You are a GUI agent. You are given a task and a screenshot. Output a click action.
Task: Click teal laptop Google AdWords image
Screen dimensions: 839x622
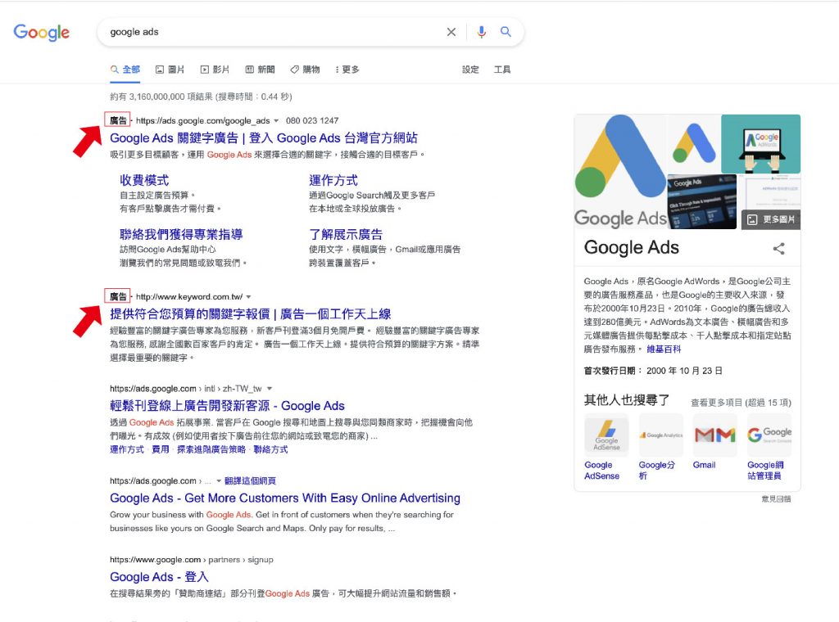(x=761, y=144)
